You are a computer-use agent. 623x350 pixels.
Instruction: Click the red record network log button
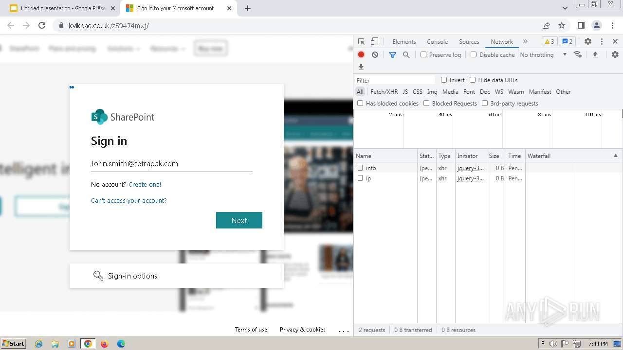[x=361, y=55]
